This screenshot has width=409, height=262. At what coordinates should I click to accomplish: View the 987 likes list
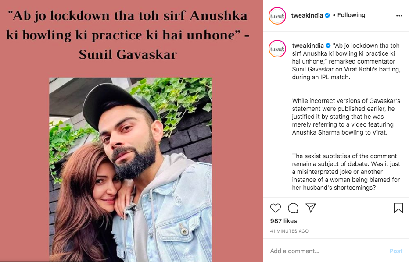tap(283, 221)
